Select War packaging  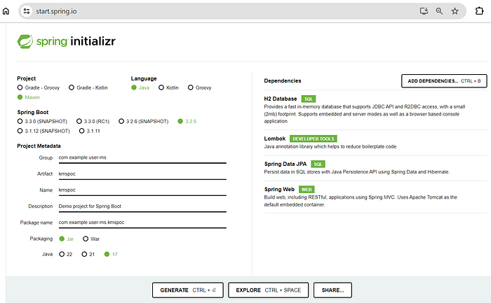coord(91,239)
